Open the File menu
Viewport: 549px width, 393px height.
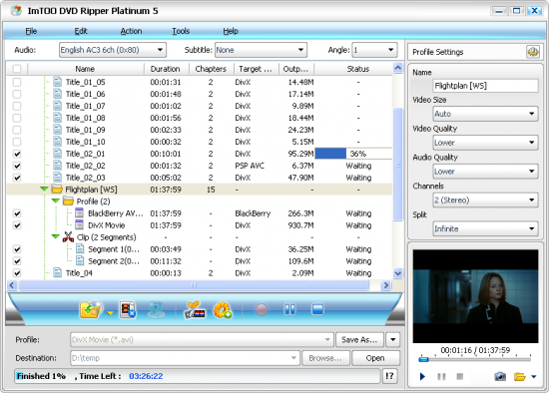click(31, 31)
